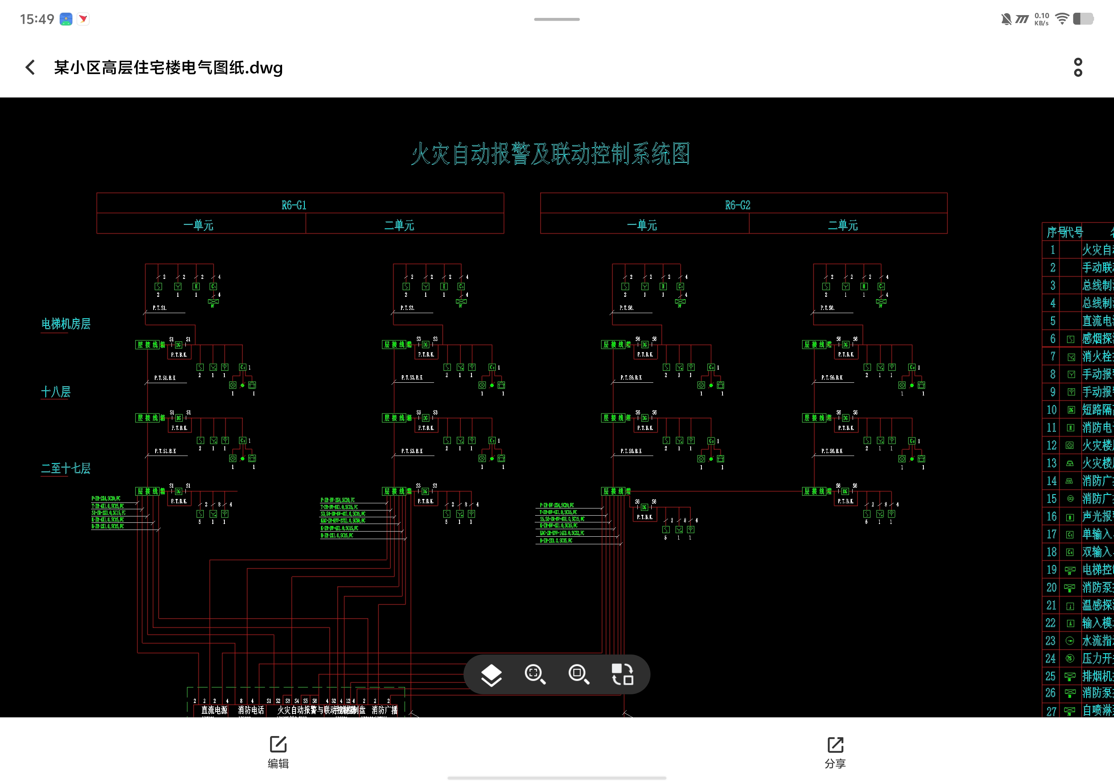Viewport: 1114px width, 783px height.
Task: Go back with the arrow icon
Action: [30, 67]
